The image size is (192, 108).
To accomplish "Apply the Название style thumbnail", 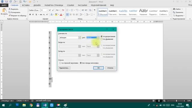I will click(x=143, y=12).
